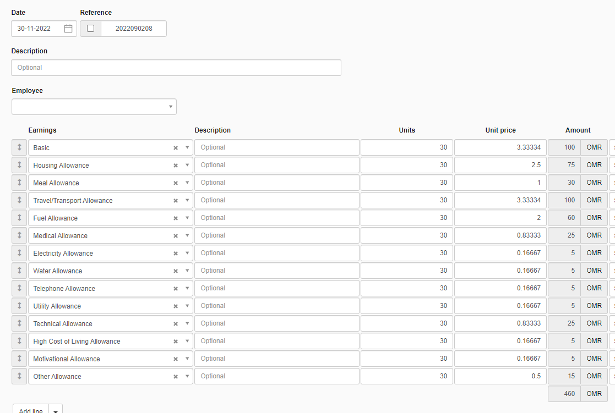Toggle the Reference auto-number checkbox

pos(91,29)
